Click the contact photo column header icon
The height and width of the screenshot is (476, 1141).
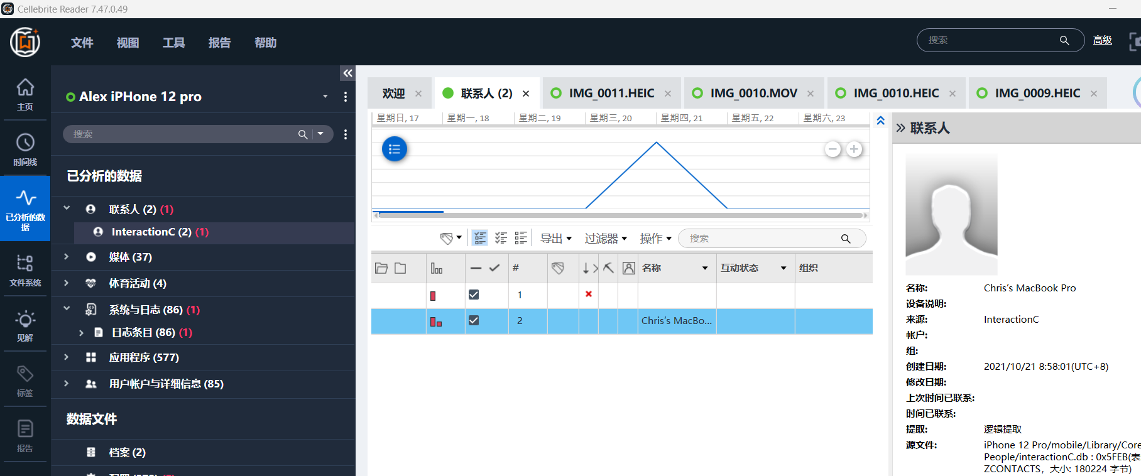[628, 268]
